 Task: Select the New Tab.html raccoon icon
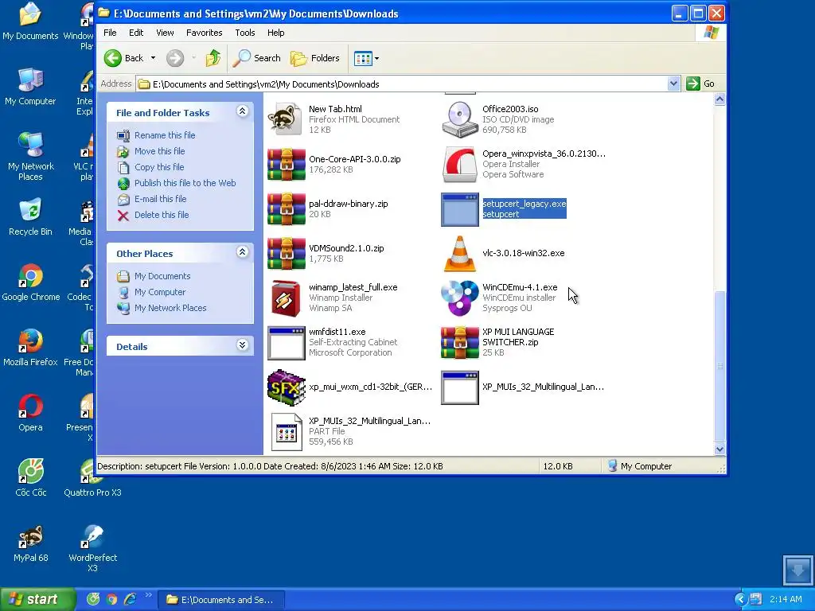(x=286, y=119)
